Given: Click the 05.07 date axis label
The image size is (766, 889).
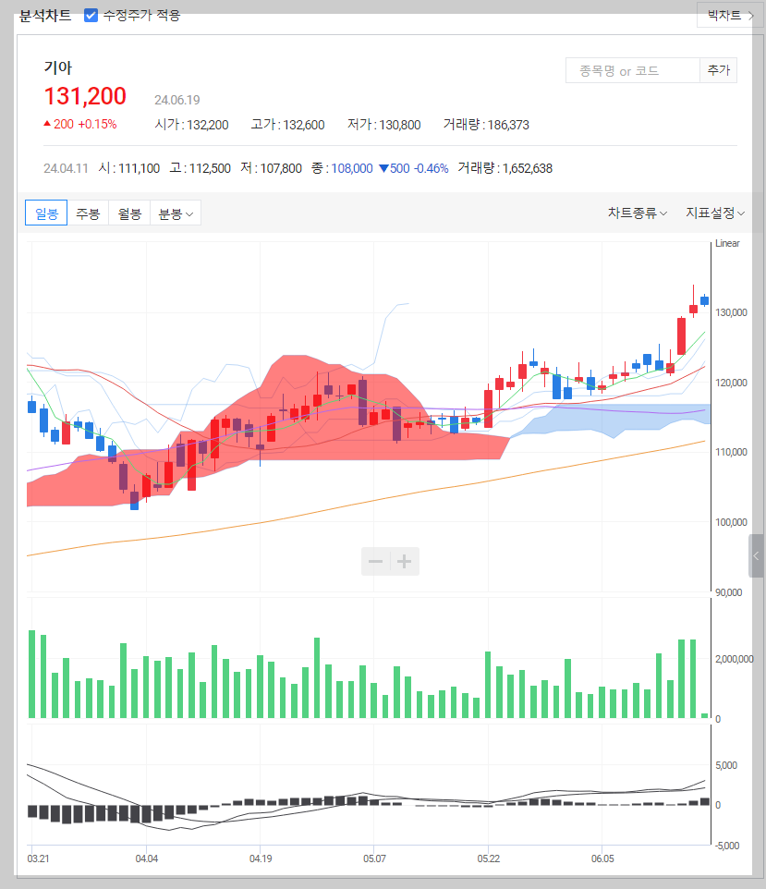Looking at the screenshot, I should tap(374, 859).
